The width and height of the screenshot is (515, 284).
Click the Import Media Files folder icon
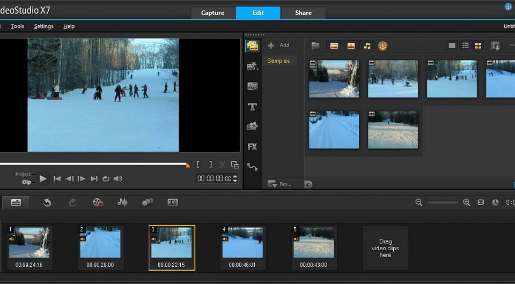(315, 46)
